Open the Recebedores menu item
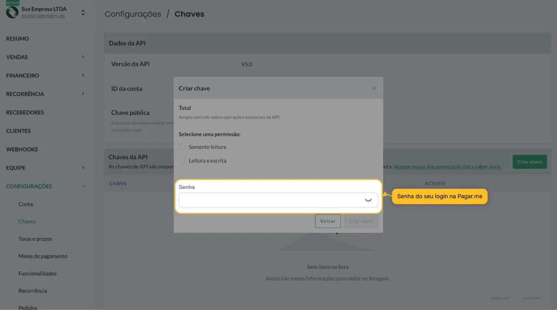The height and width of the screenshot is (310, 557). 25,112
